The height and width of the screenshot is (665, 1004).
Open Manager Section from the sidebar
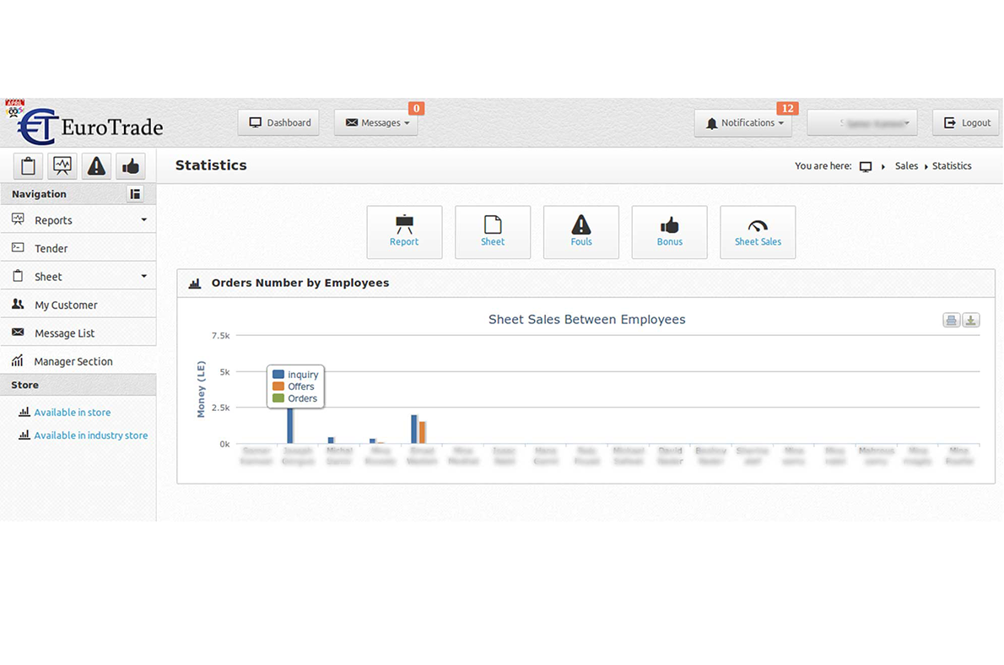[73, 361]
